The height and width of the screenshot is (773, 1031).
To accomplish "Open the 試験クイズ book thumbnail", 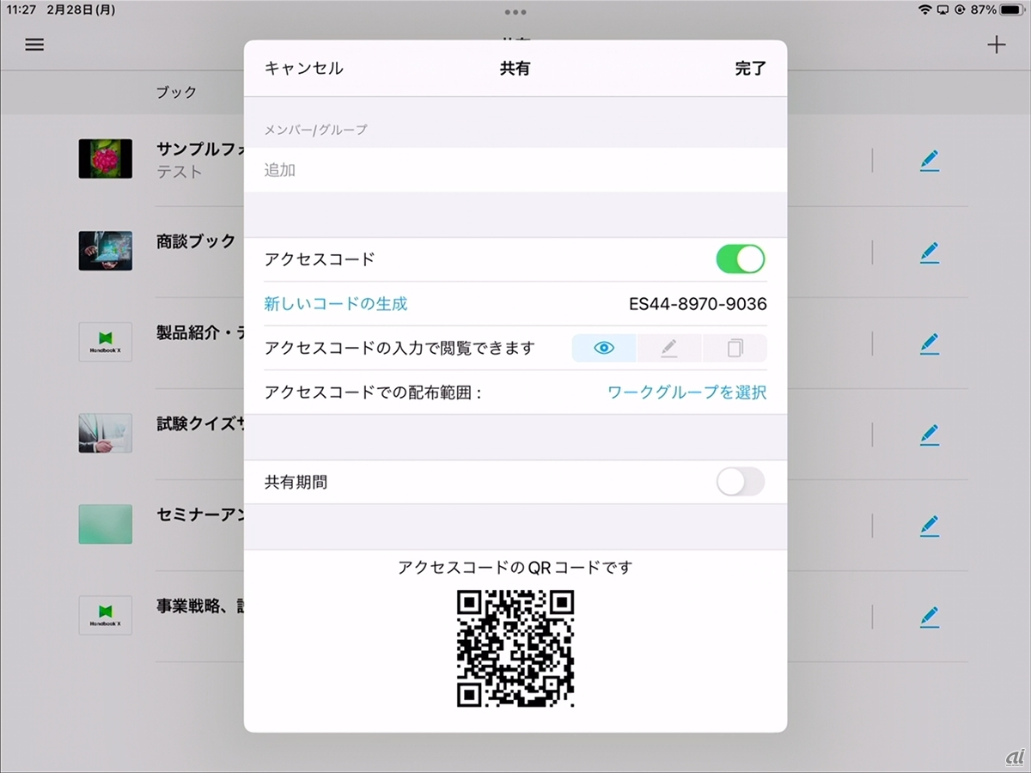I will point(105,433).
